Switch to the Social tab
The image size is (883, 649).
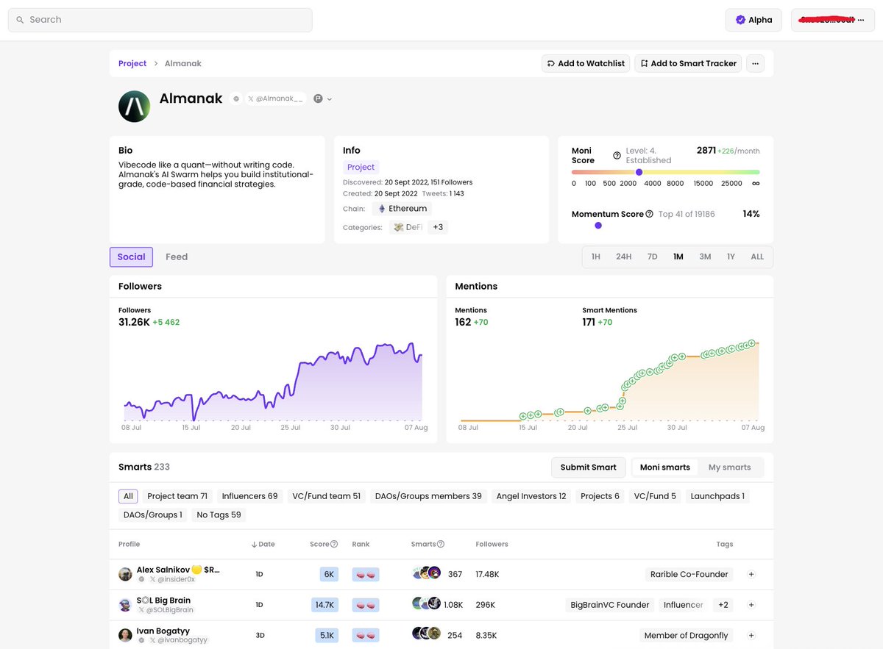[x=131, y=257]
